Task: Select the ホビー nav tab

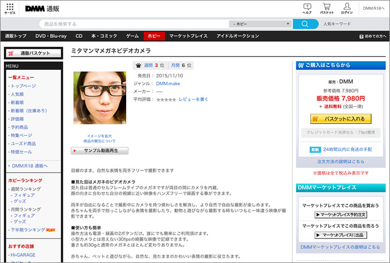Action: pos(154,36)
